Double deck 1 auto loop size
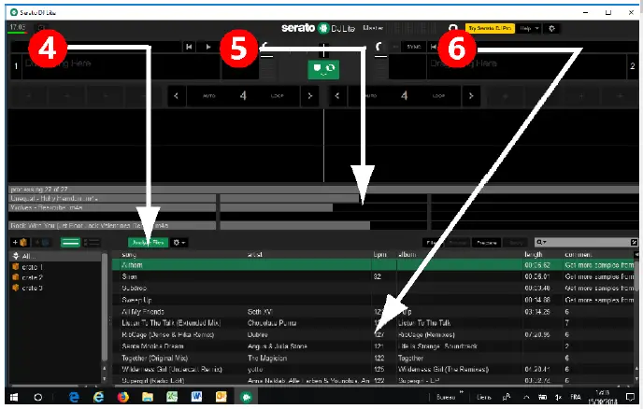Screen dimensions: 643x409 309,96
